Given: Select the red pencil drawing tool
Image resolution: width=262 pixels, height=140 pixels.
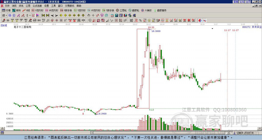Looking at the screenshot, I should (x=4, y=20).
